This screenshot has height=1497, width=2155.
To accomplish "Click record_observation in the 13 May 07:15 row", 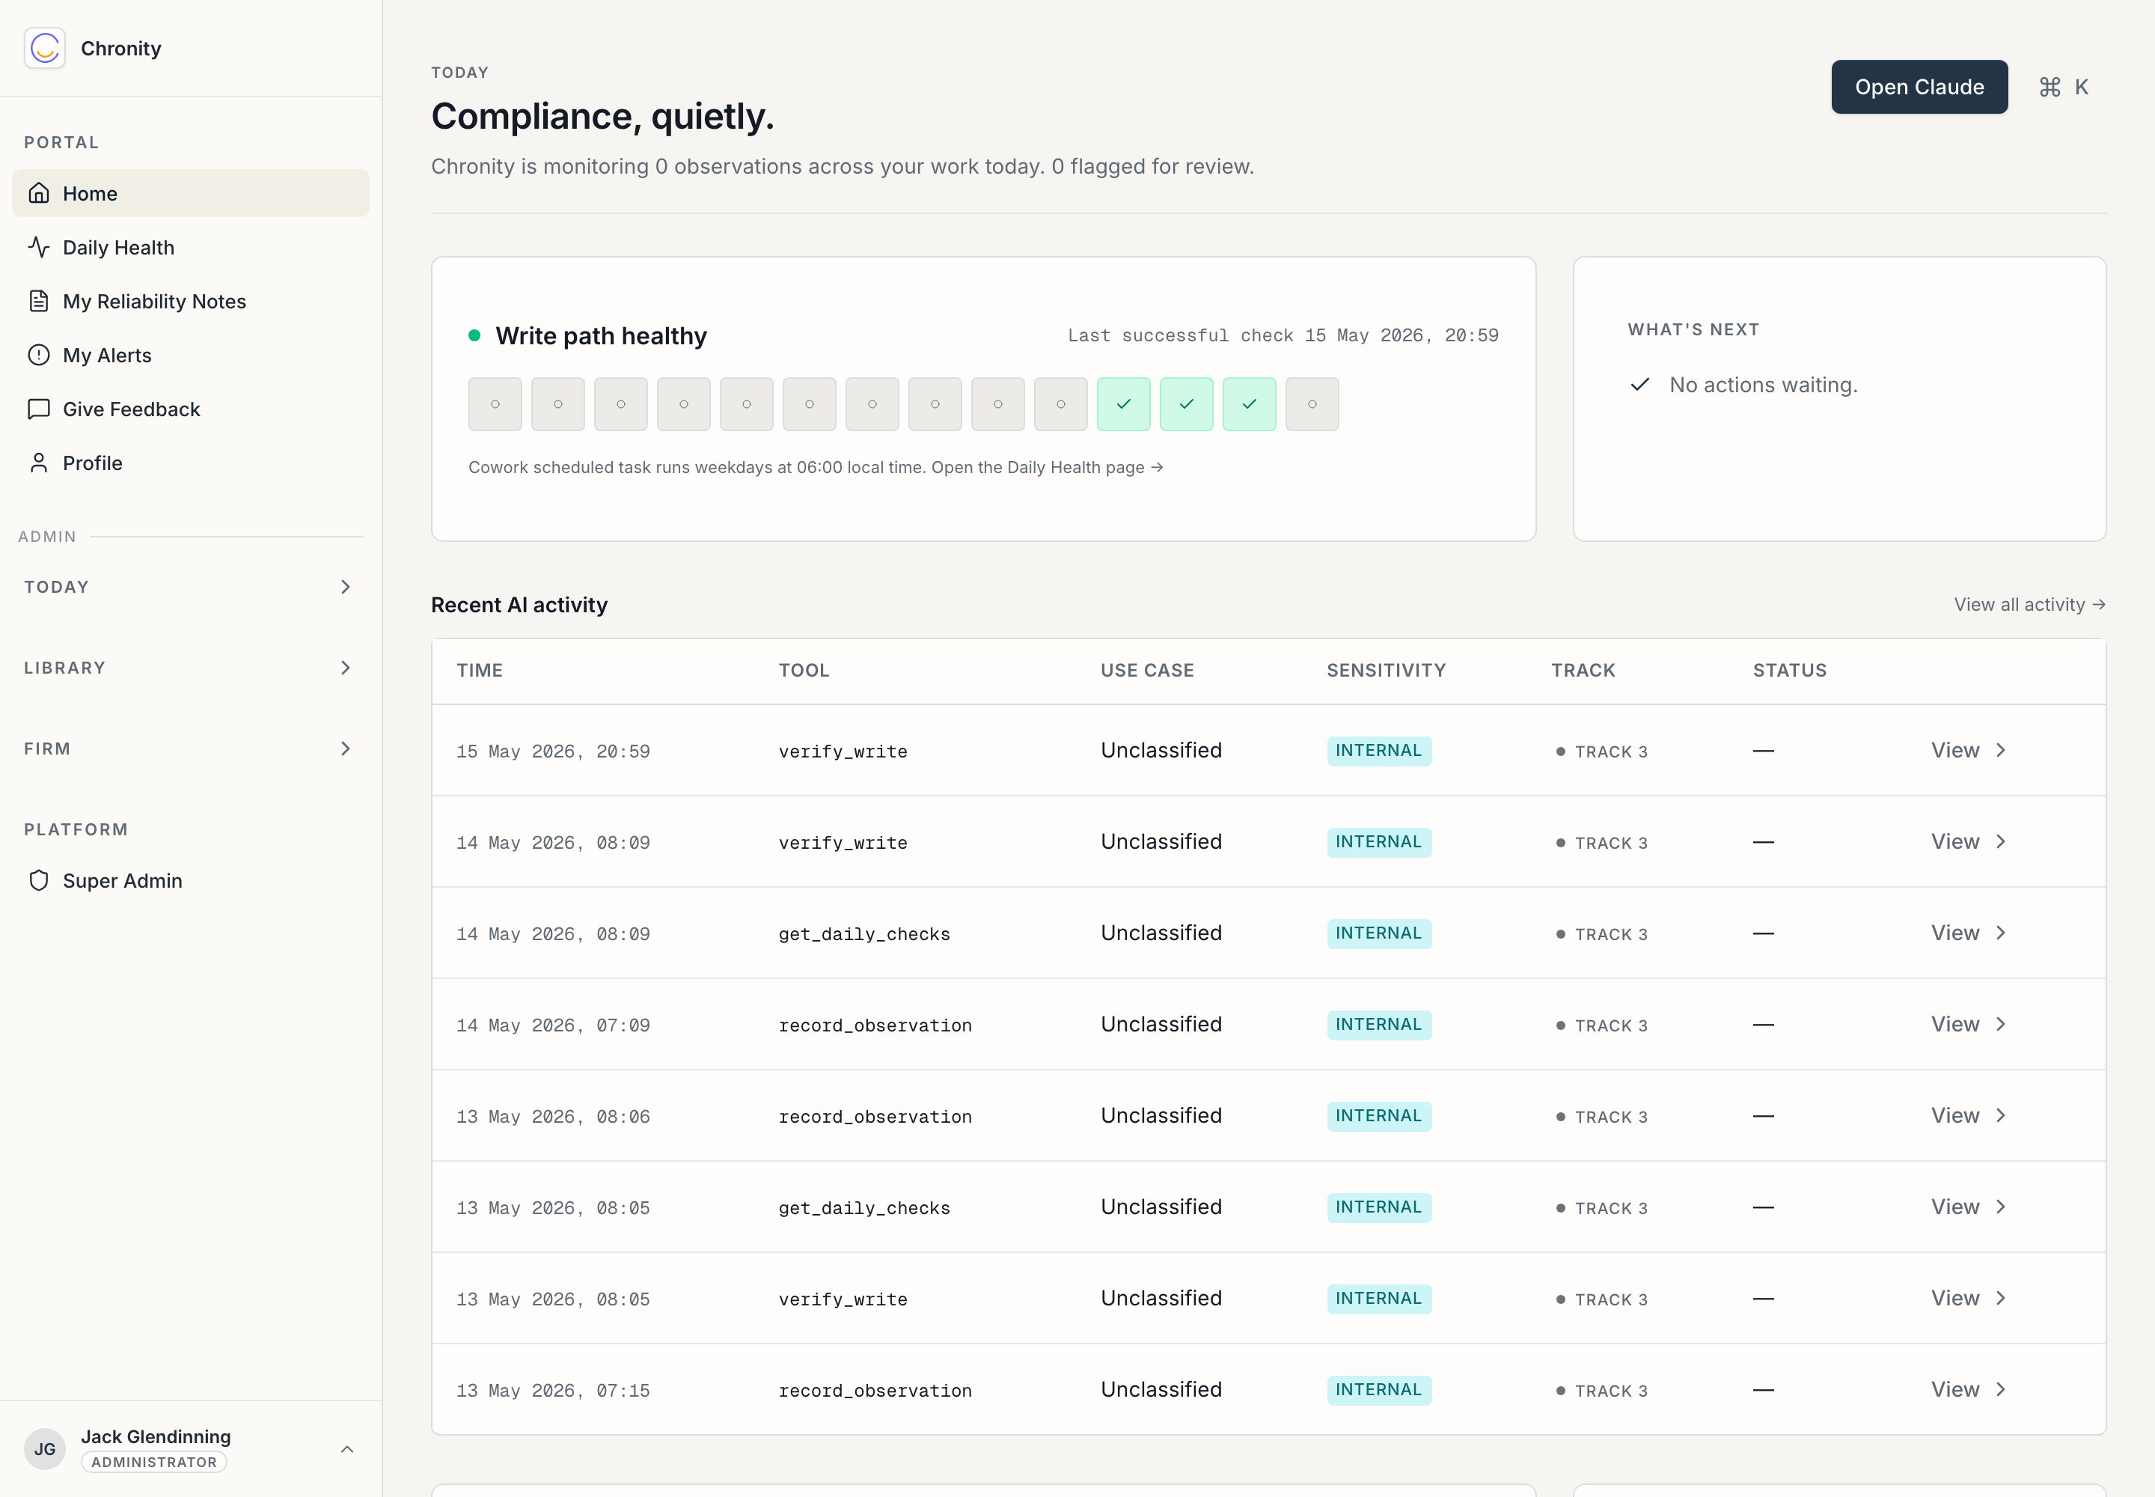I will point(875,1390).
